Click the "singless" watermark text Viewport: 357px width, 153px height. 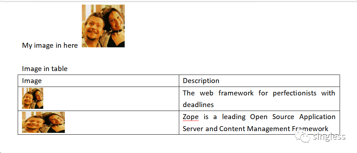coord(329,137)
